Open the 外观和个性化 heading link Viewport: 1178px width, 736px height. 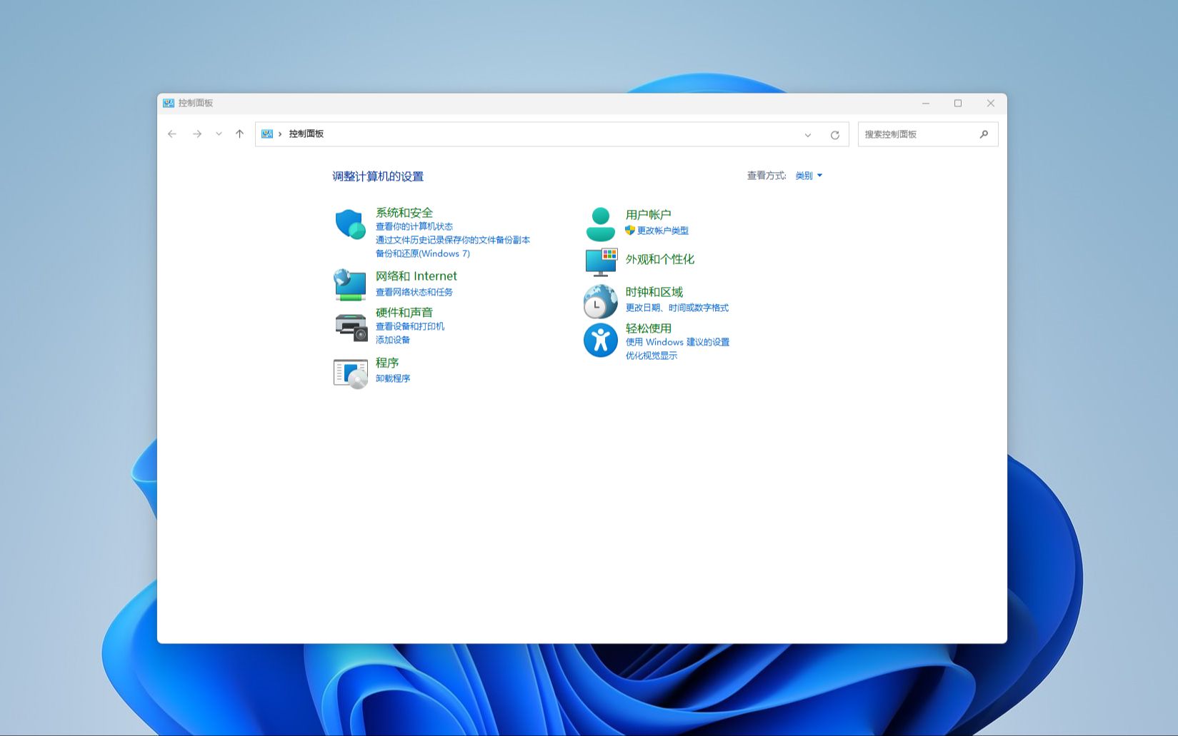[660, 259]
